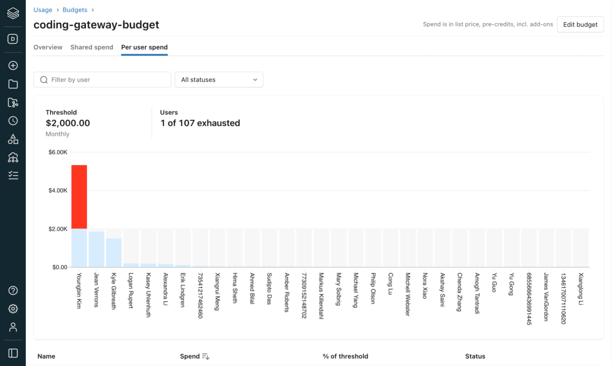Click the Yu Gong axis label
The width and height of the screenshot is (612, 366).
point(511,284)
